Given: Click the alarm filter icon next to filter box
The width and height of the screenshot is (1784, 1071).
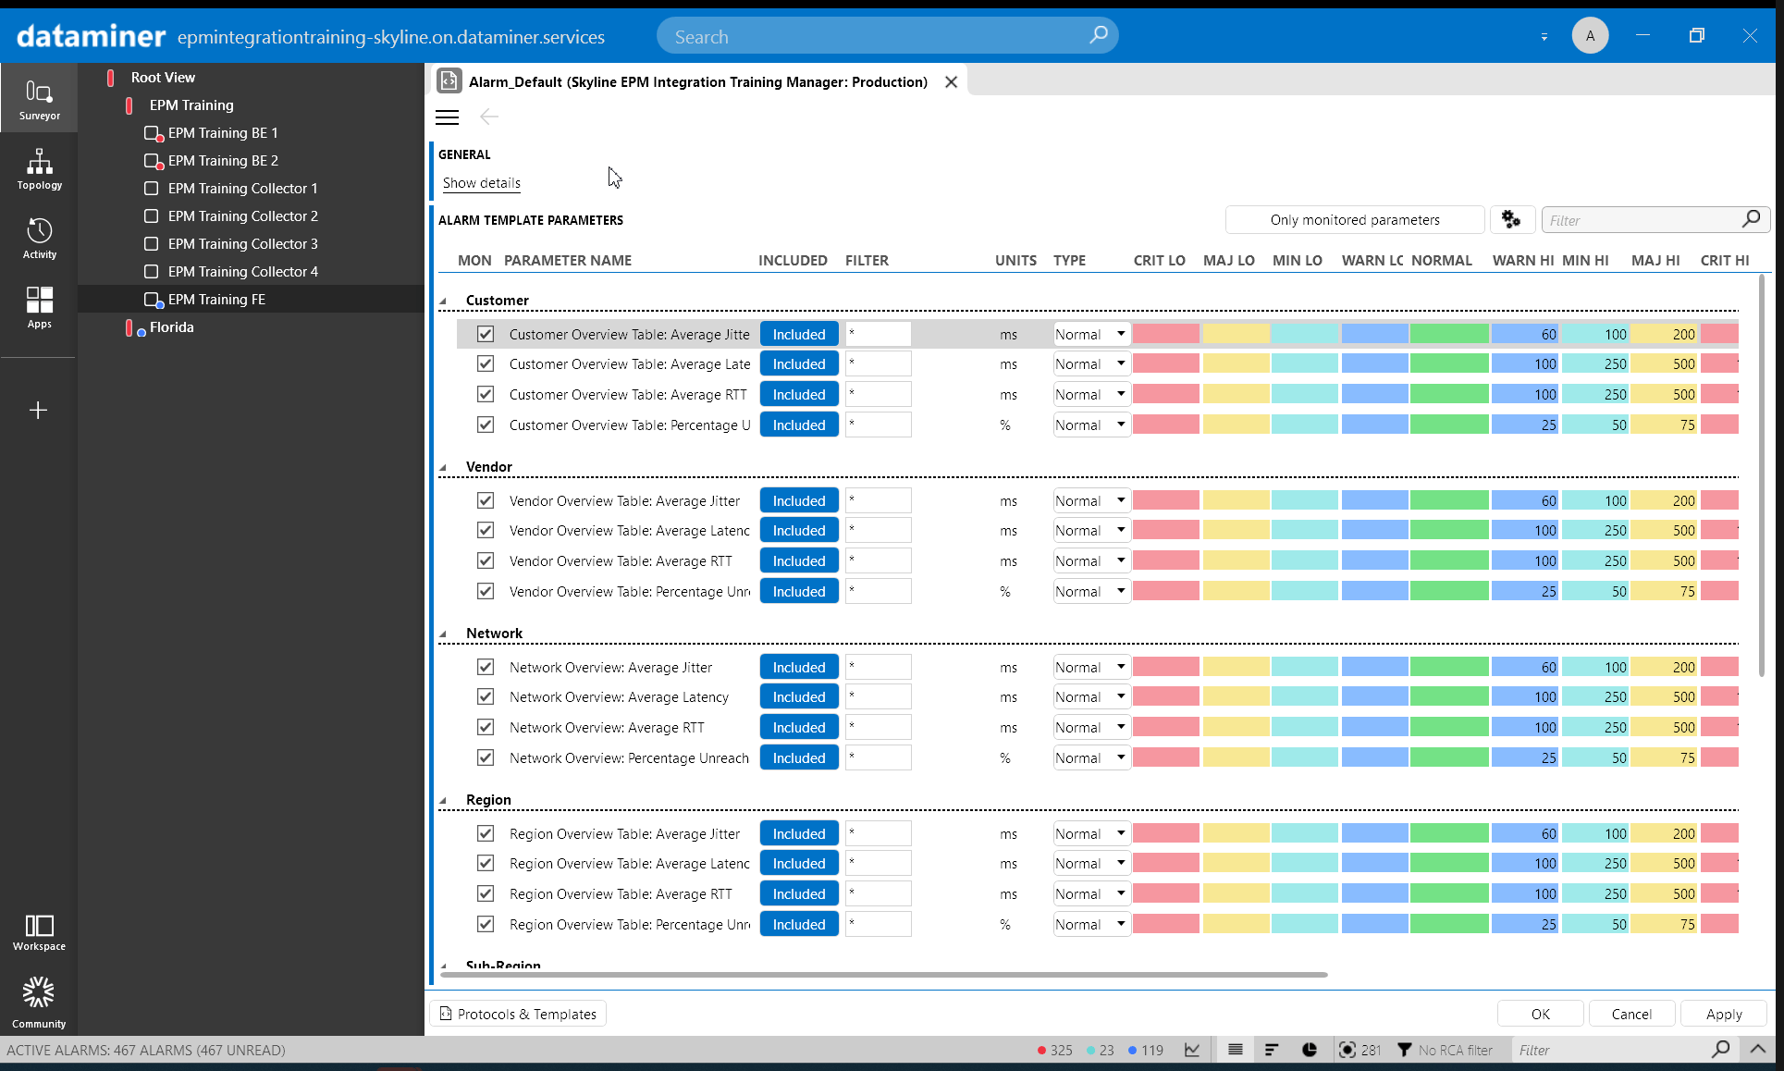Looking at the screenshot, I should [x=1510, y=219].
